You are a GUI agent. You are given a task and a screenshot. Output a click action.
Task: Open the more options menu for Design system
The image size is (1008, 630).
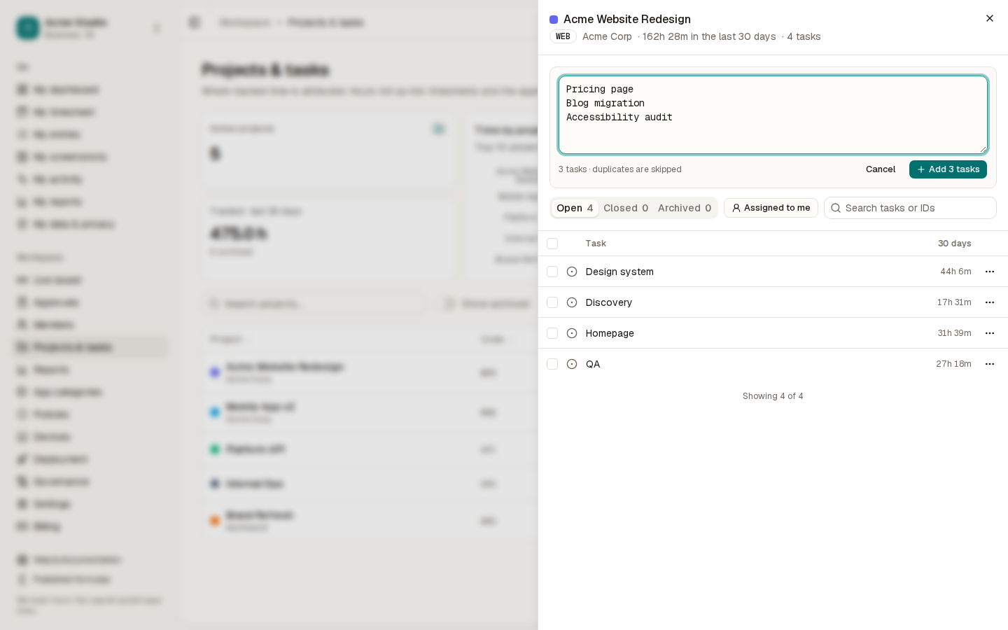[x=990, y=272]
